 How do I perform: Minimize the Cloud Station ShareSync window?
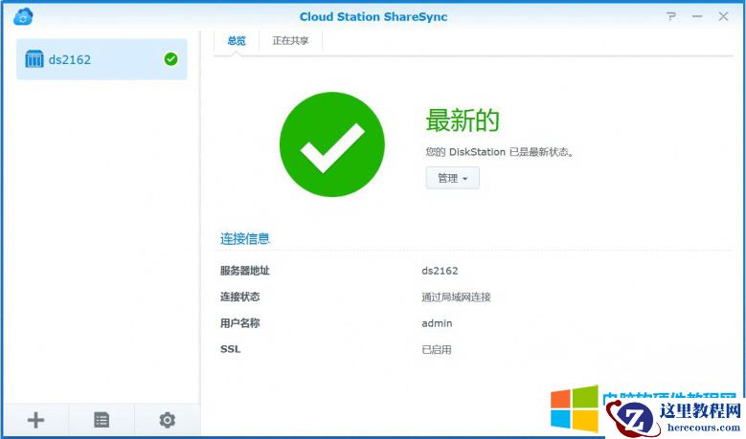point(697,16)
